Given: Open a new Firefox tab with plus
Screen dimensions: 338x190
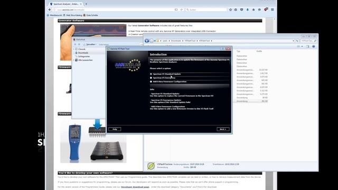Looking at the screenshot, I should [x=86, y=4].
